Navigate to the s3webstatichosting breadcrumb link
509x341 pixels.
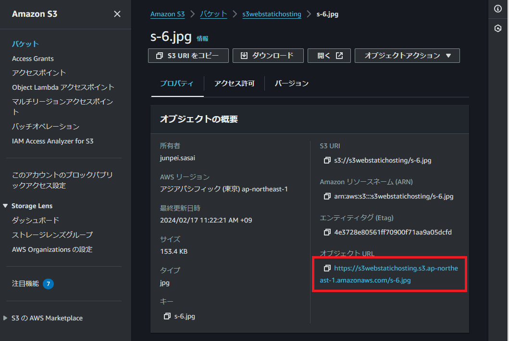pyautogui.click(x=272, y=14)
